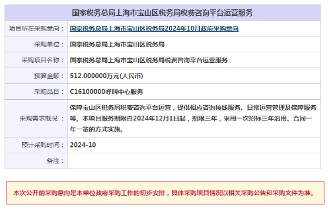Select the expected date 2024-10
Image resolution: width=328 pixels, height=215 pixels.
tap(83, 145)
